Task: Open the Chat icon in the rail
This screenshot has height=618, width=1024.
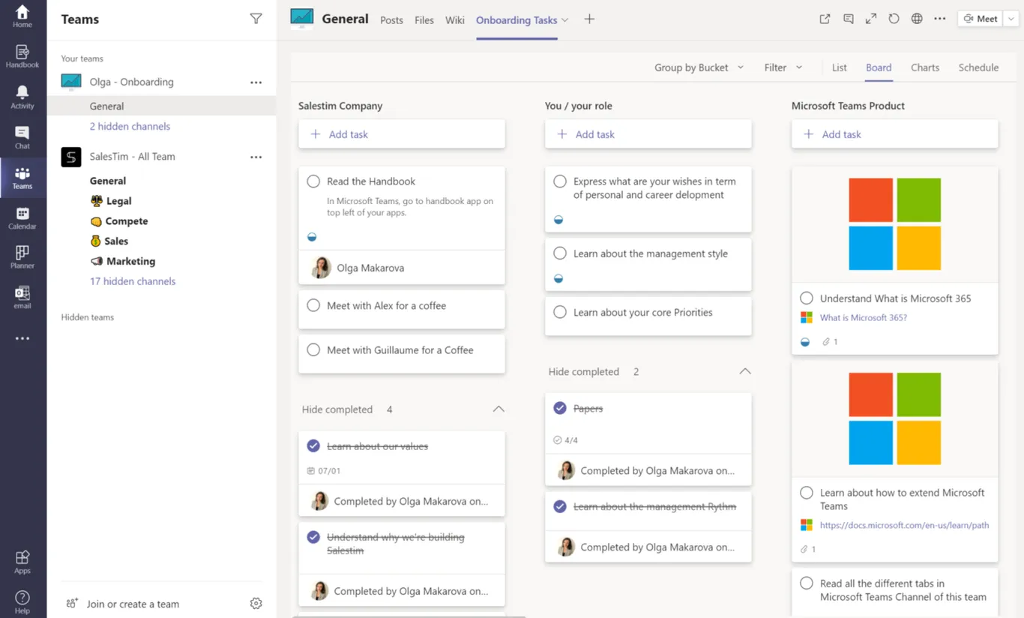Action: (22, 137)
